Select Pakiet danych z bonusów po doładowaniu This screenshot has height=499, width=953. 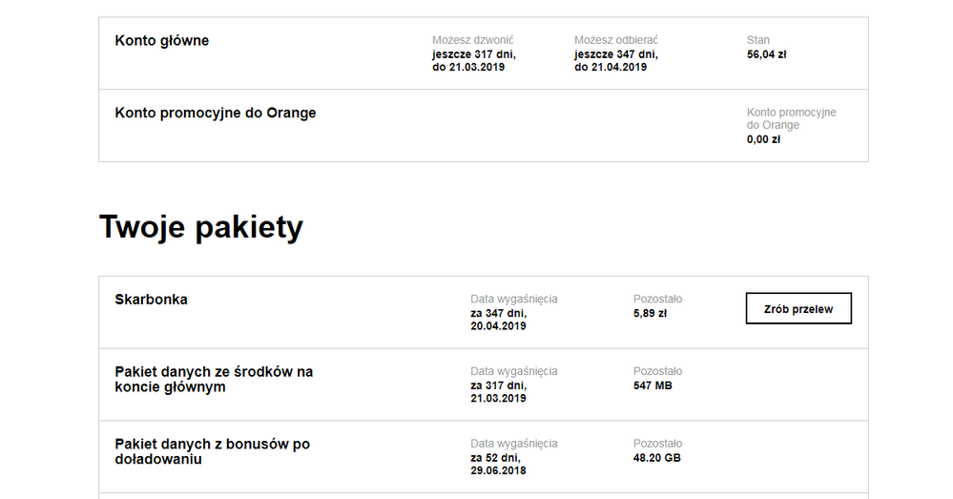click(x=212, y=451)
